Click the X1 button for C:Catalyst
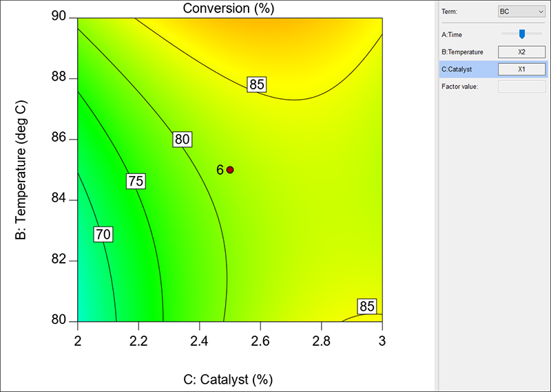This screenshot has width=551, height=392. (521, 69)
